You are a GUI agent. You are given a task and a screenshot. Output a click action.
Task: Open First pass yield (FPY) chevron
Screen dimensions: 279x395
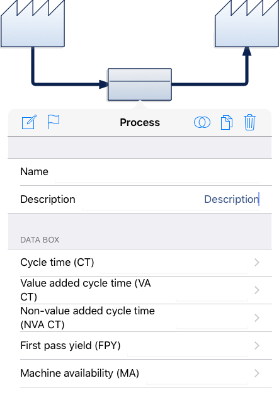click(x=257, y=346)
